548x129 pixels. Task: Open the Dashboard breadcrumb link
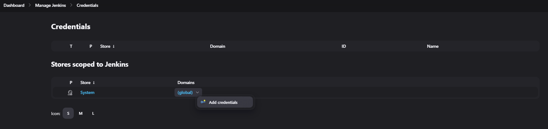(x=14, y=5)
